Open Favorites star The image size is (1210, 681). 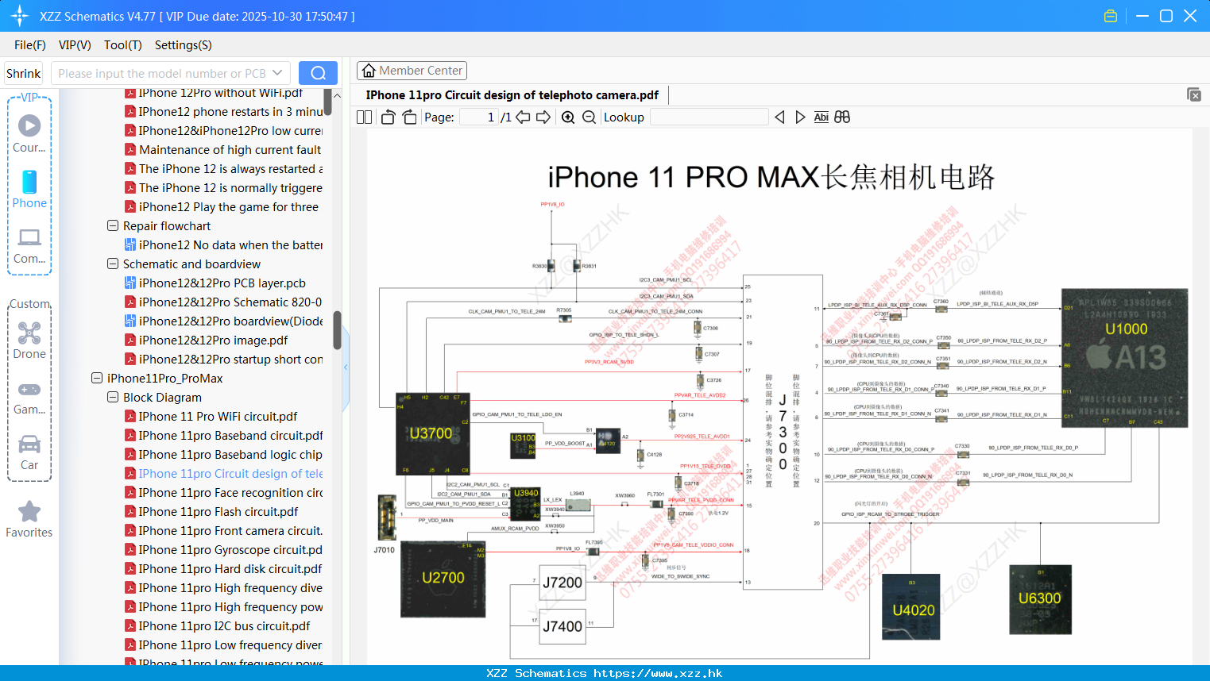tap(29, 520)
